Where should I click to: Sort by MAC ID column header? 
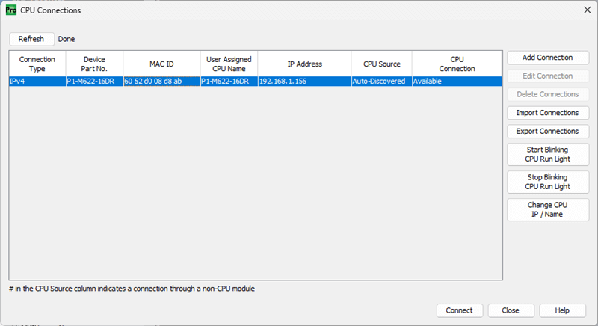tap(161, 64)
